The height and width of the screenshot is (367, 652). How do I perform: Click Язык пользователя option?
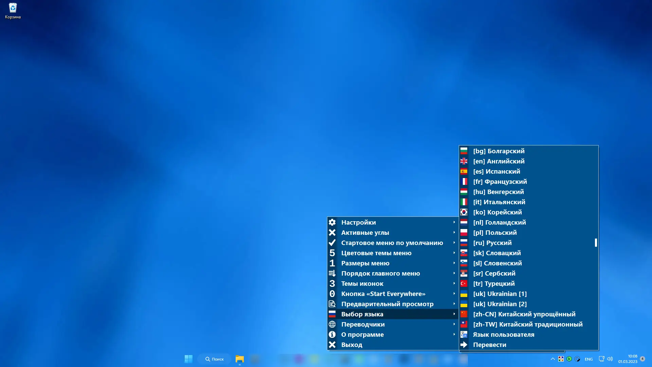503,334
